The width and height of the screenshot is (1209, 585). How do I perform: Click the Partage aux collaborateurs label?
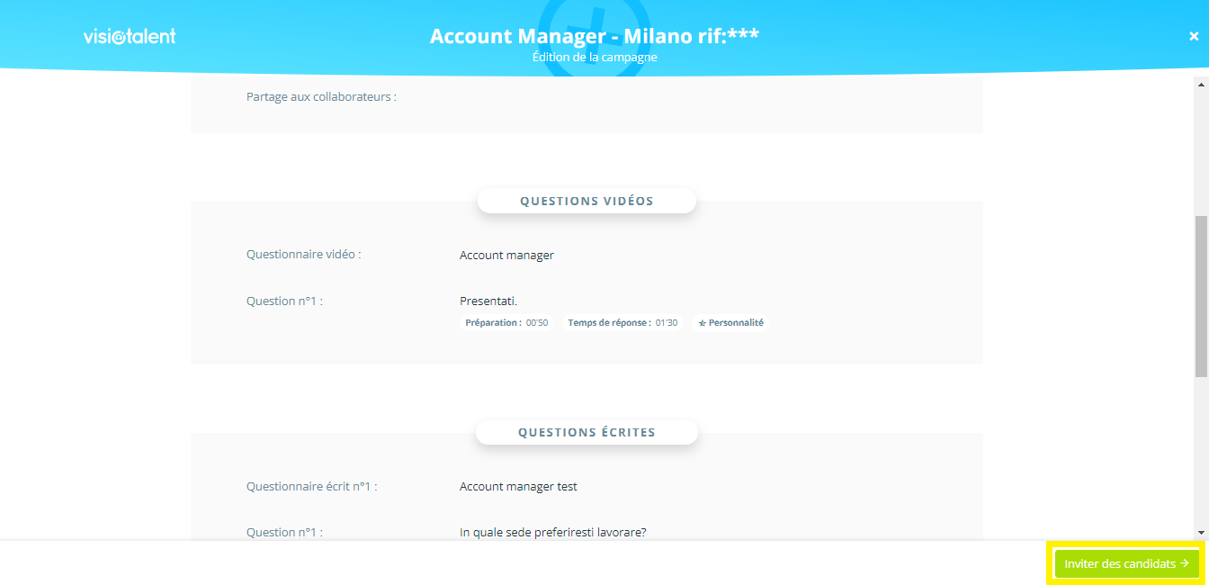pyautogui.click(x=321, y=96)
